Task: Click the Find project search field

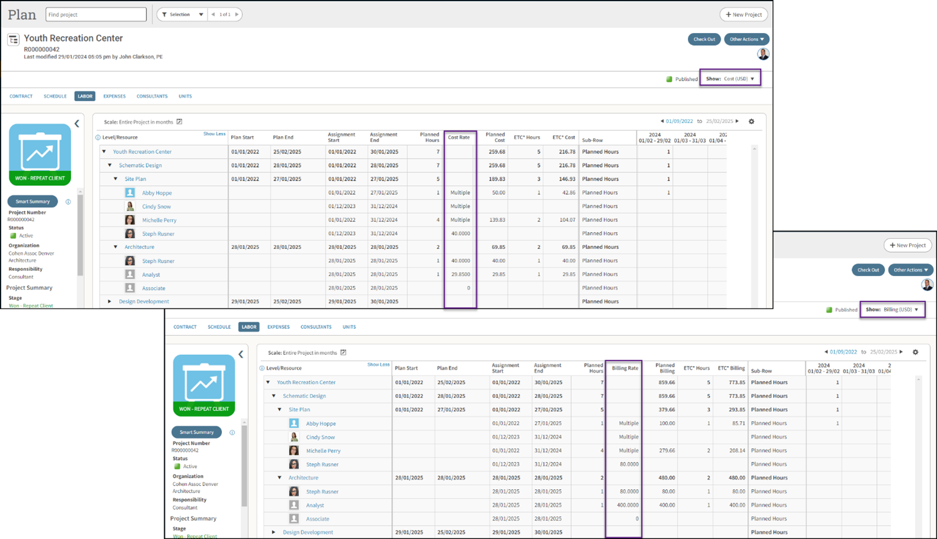Action: (96, 14)
